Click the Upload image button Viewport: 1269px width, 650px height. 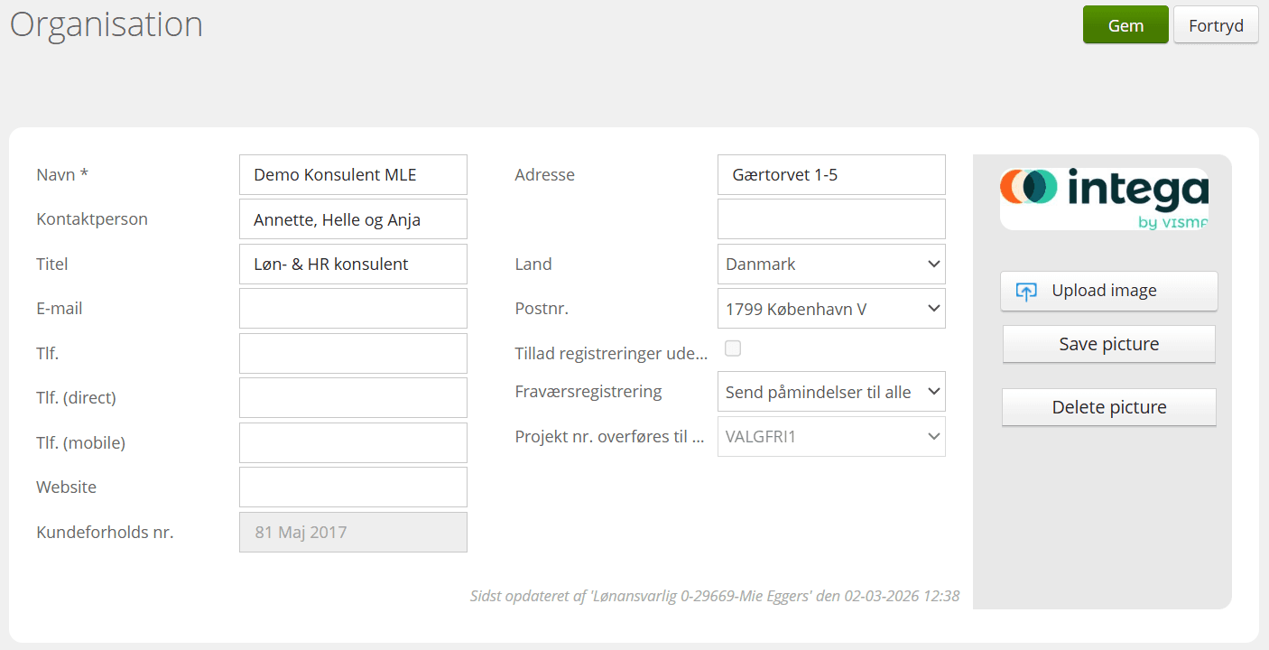pos(1109,292)
